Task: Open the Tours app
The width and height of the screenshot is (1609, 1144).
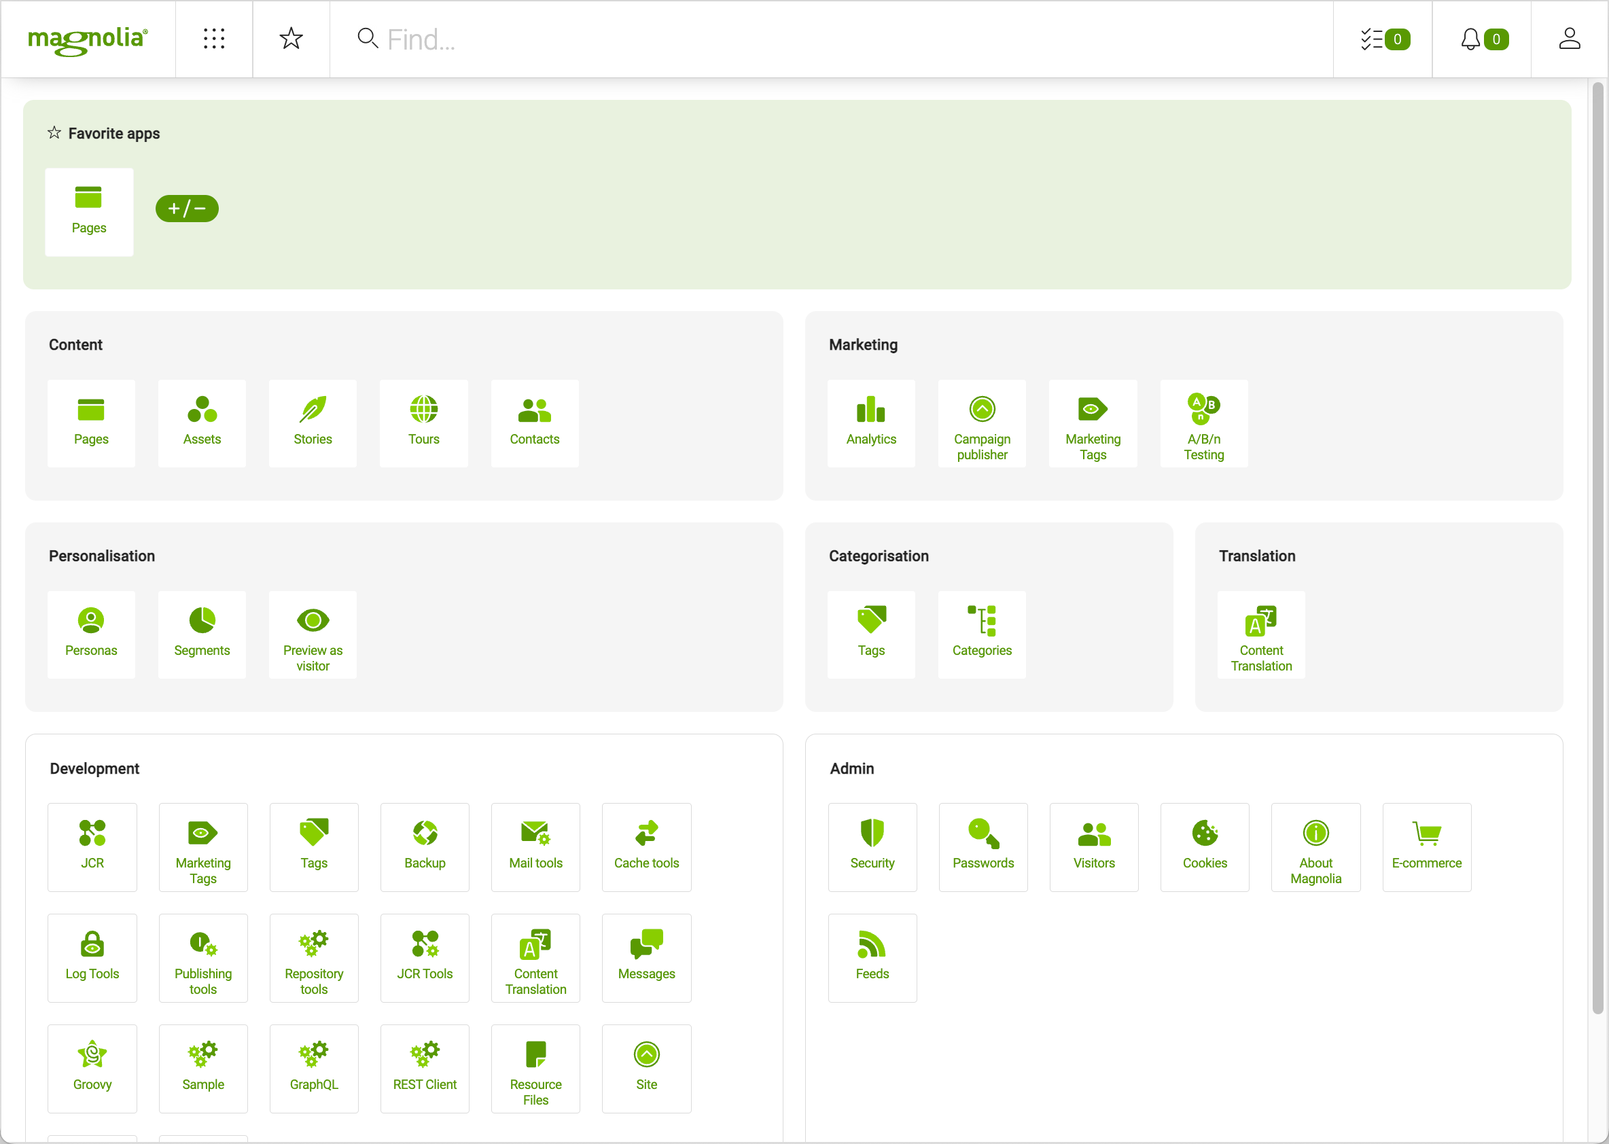Action: (423, 423)
